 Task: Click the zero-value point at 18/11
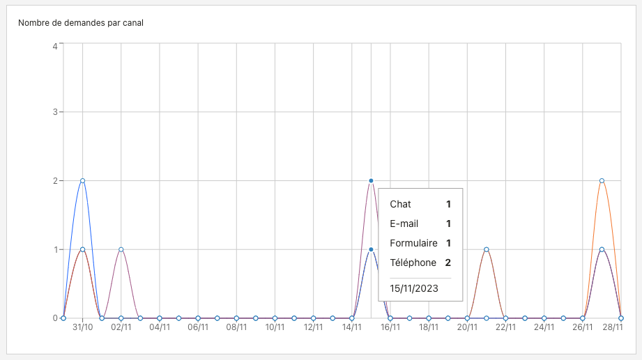pyautogui.click(x=429, y=318)
